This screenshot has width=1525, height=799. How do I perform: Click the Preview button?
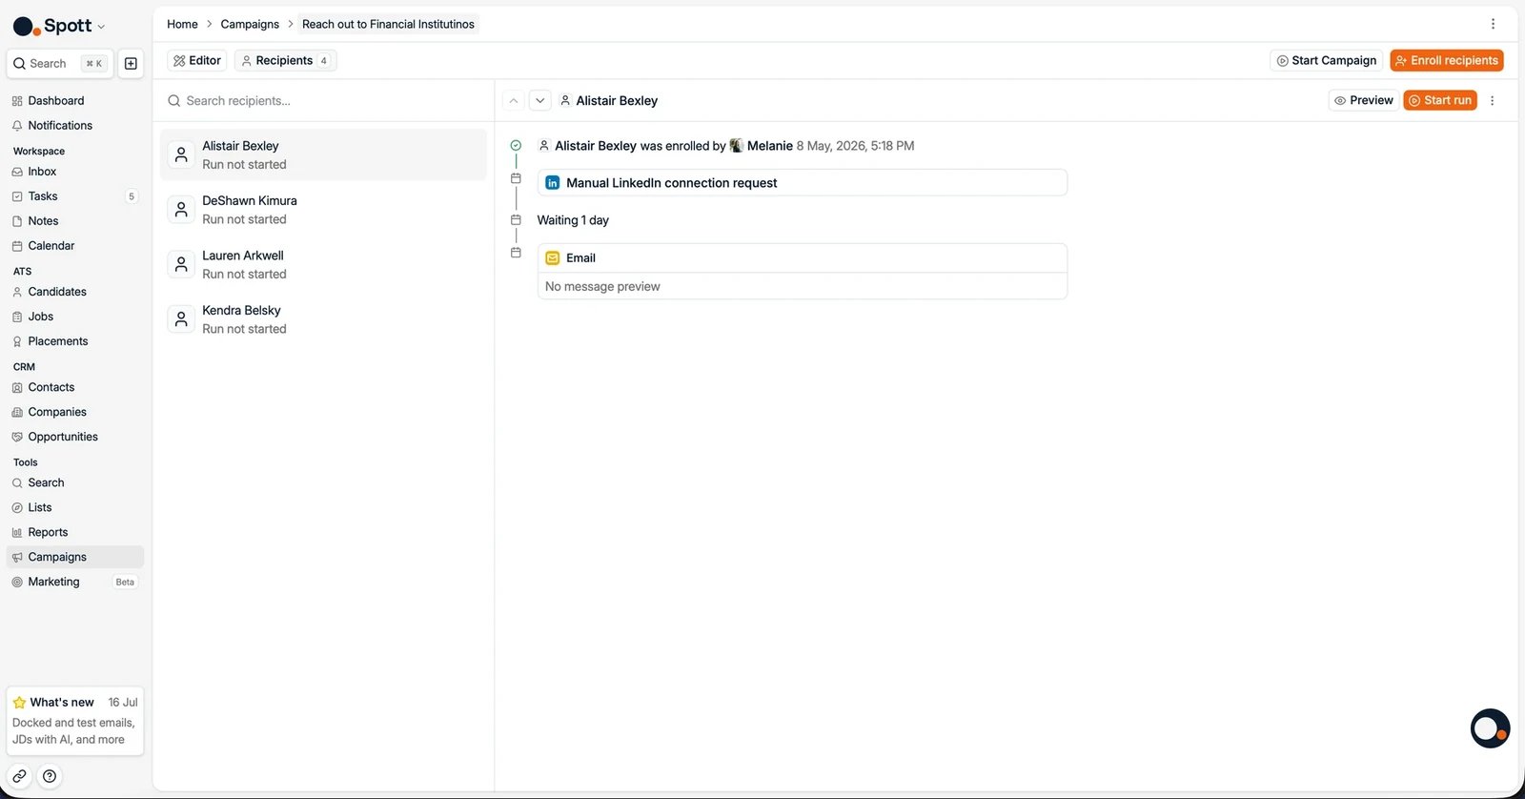pos(1364,100)
